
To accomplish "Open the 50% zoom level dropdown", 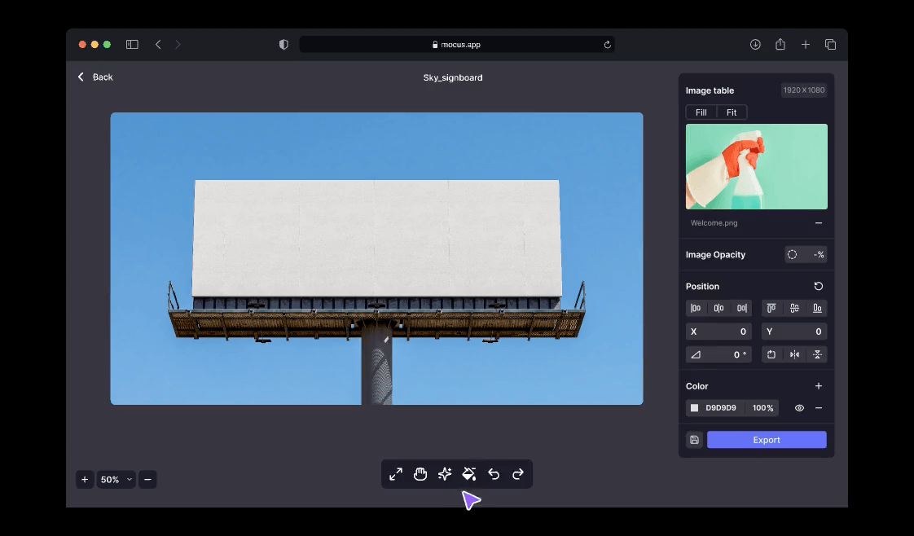I will (x=116, y=480).
